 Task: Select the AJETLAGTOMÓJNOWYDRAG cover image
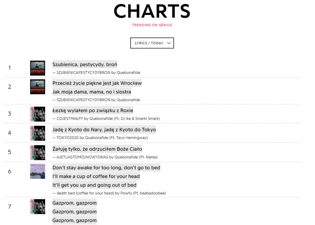point(38,152)
